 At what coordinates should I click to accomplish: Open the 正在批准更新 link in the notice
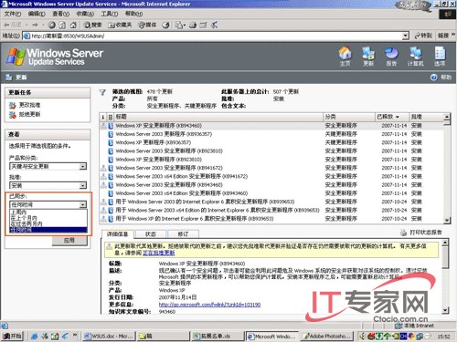158,253
